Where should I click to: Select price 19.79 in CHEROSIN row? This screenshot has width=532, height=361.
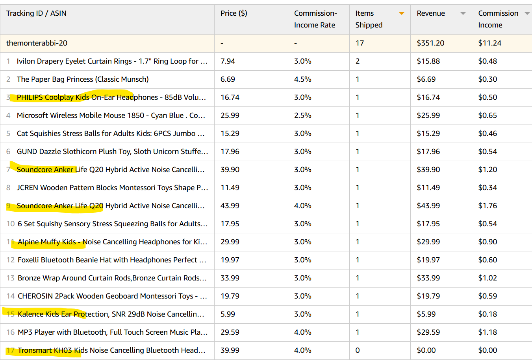pos(230,296)
